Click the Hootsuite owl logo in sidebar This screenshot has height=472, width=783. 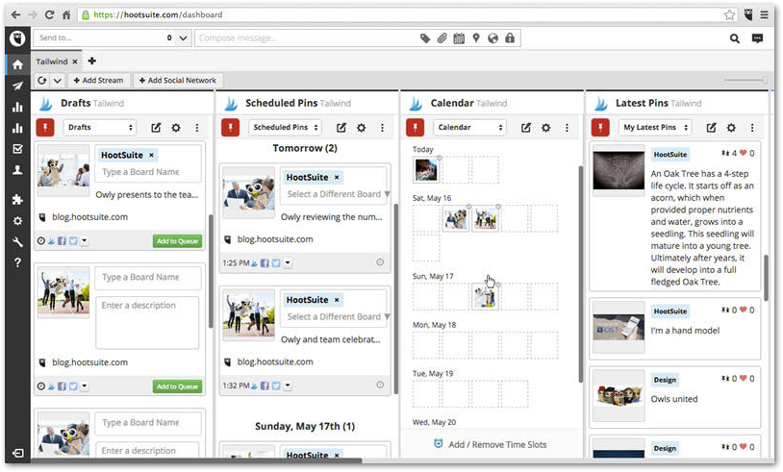click(x=17, y=37)
